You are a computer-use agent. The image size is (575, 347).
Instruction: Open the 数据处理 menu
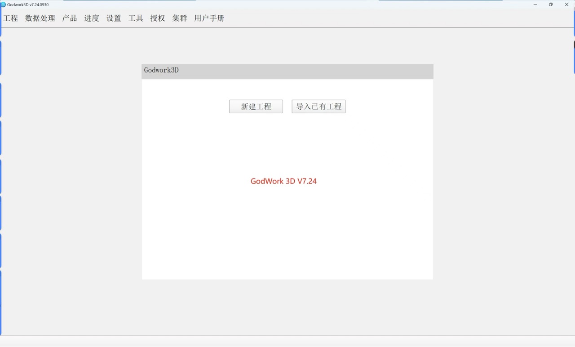(40, 18)
